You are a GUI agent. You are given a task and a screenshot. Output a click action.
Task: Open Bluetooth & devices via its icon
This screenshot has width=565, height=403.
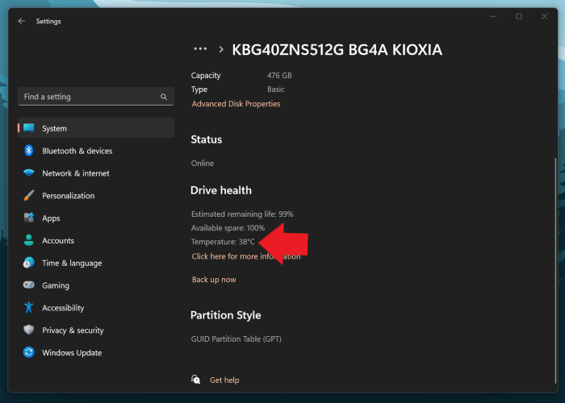click(29, 151)
